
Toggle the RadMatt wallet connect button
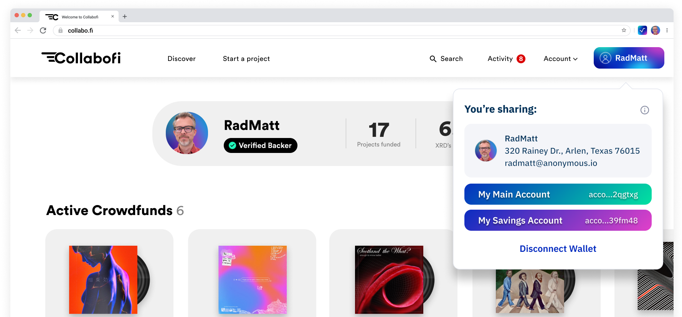tap(628, 58)
